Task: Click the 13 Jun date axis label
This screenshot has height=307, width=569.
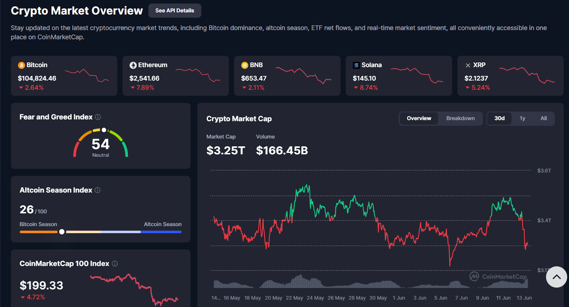Action: 524,298
